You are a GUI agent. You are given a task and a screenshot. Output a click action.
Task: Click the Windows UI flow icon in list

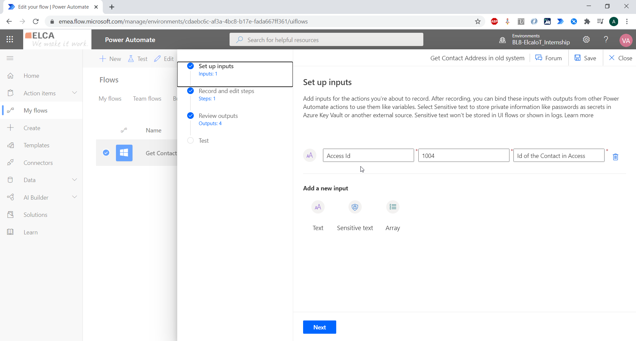[124, 153]
